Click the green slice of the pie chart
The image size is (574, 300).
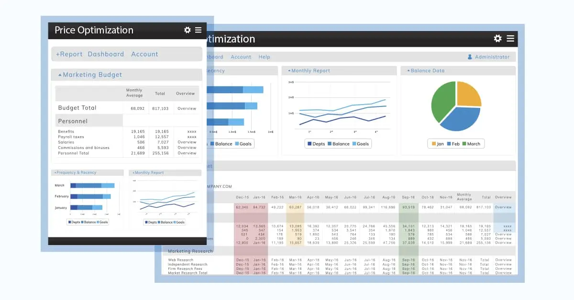pyautogui.click(x=443, y=102)
